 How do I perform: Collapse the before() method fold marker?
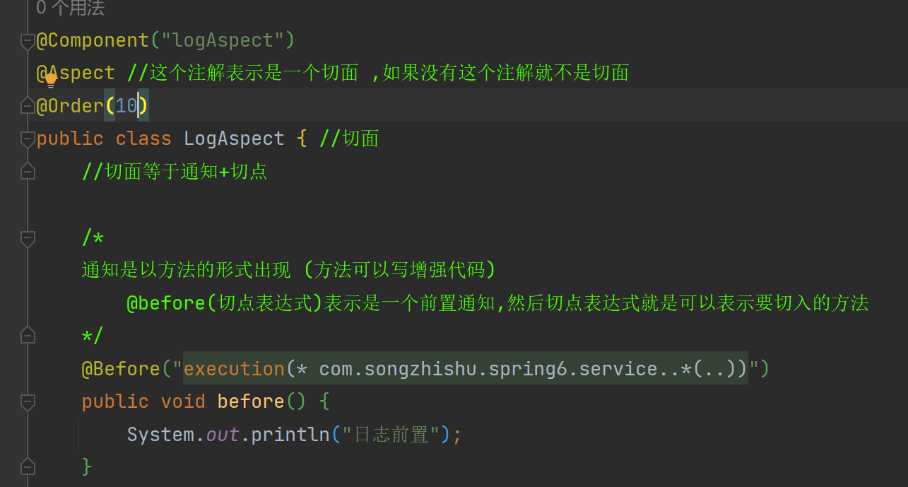28,401
